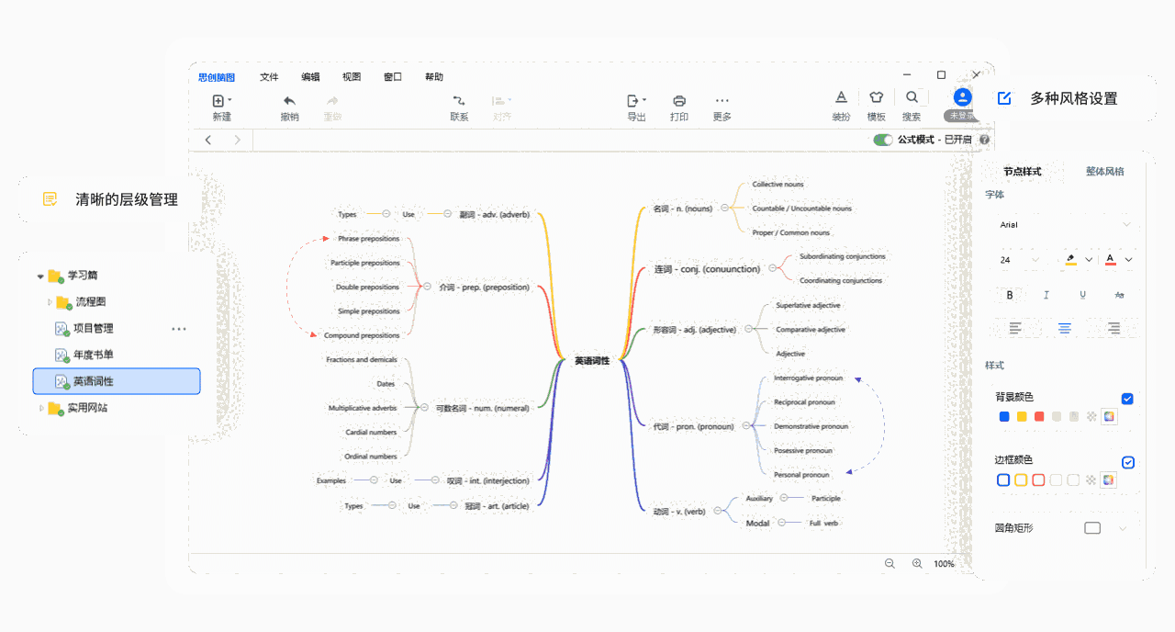Collapse the 学习篇 folder tree arrow
The image size is (1175, 632).
40,276
